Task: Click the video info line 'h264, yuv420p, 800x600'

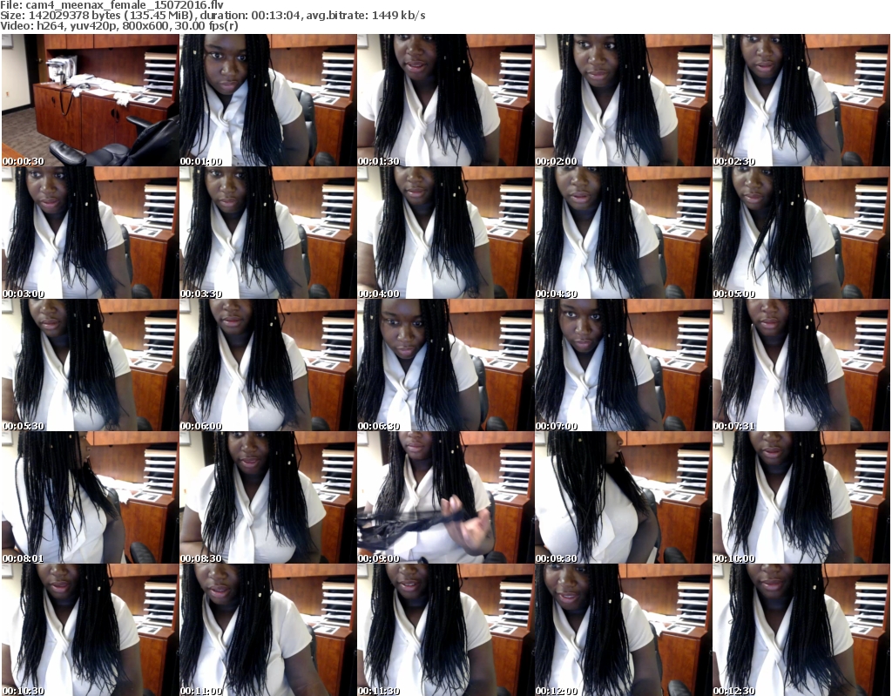Action: (x=102, y=25)
